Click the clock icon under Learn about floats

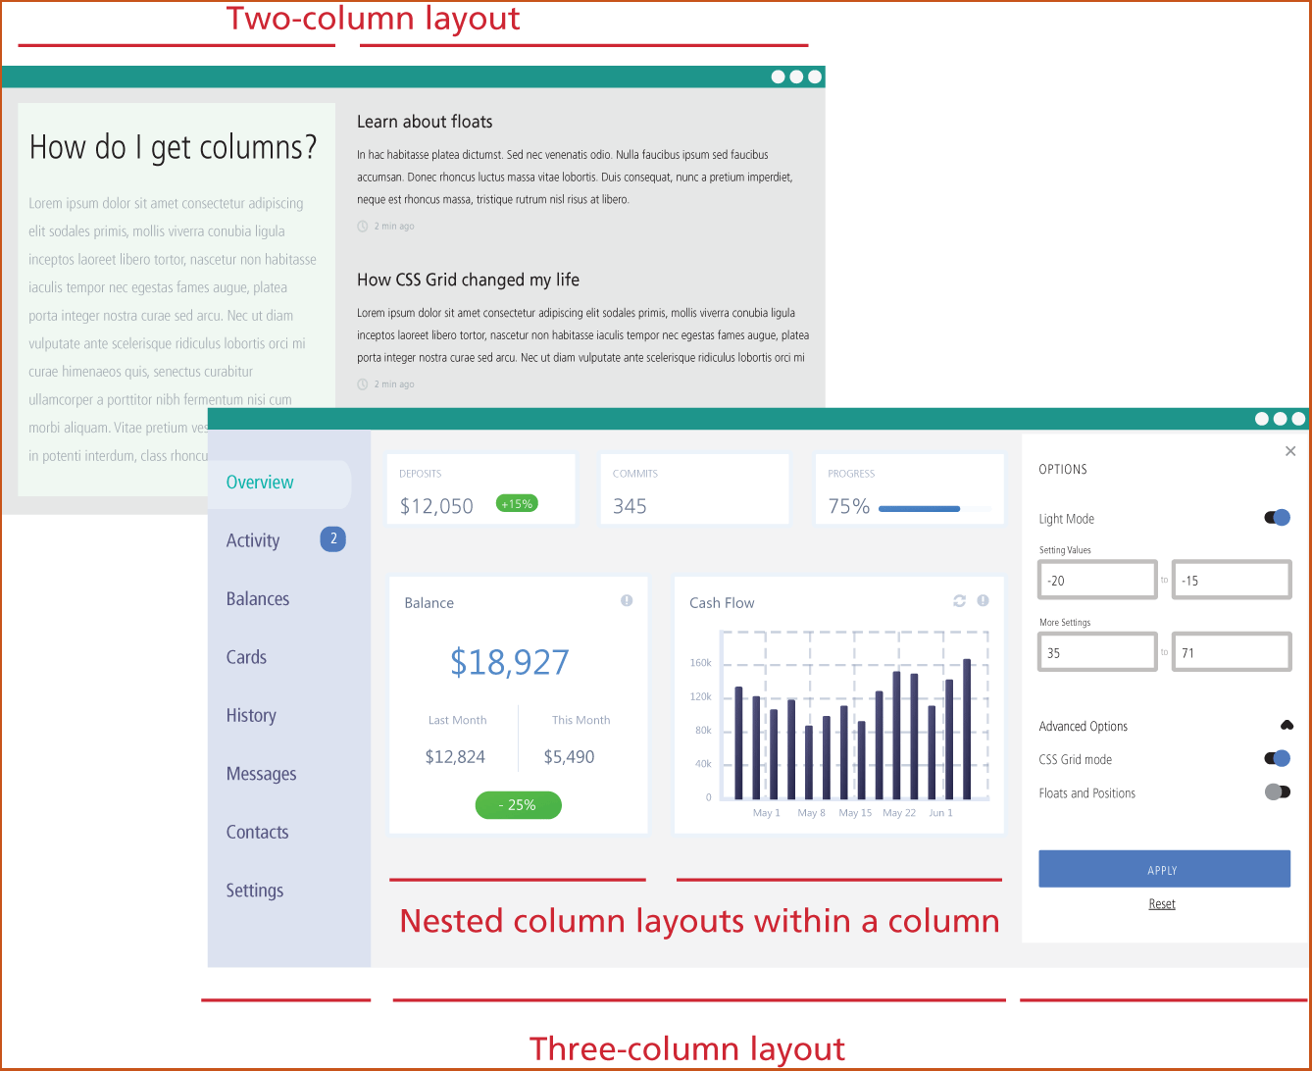point(363,227)
